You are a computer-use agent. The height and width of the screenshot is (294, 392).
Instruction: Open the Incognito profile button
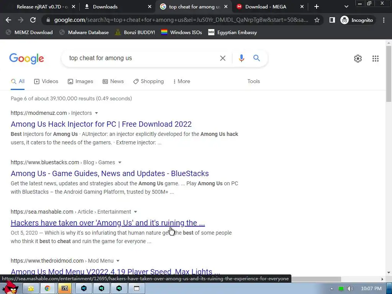(357, 20)
